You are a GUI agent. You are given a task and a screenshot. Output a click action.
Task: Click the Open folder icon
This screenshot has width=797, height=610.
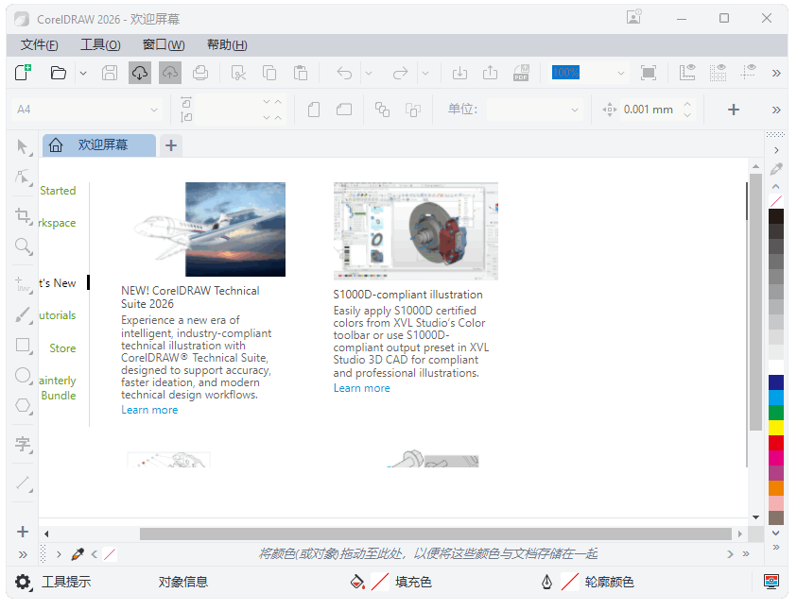[59, 73]
